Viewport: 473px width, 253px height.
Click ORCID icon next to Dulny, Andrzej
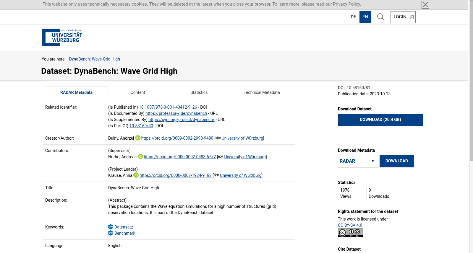pos(137,138)
